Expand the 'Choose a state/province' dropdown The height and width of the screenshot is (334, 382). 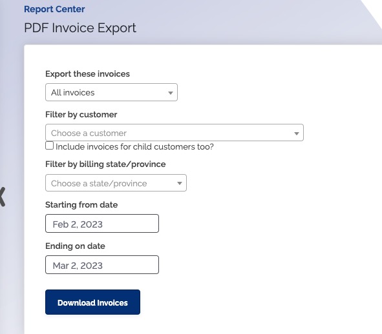coord(116,183)
